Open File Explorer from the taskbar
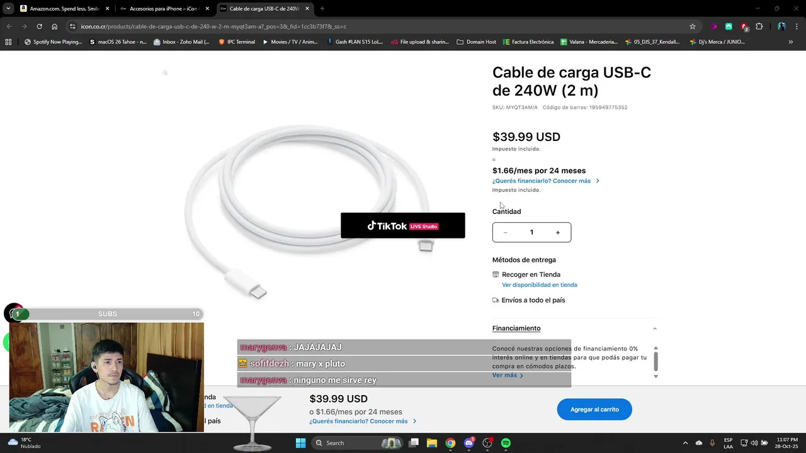The height and width of the screenshot is (453, 806). (432, 443)
